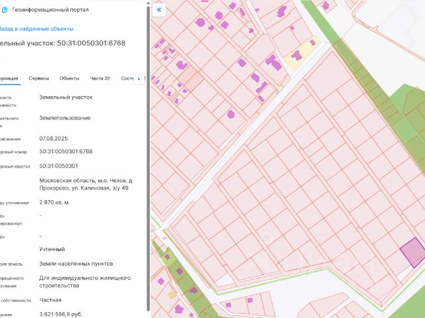
Task: Open the Объекты tab
Action: tap(70, 78)
